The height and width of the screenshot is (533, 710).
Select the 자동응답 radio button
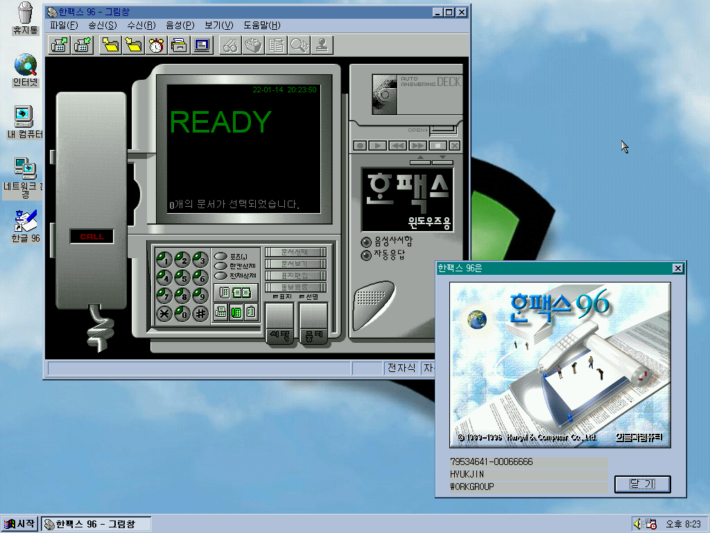point(366,255)
